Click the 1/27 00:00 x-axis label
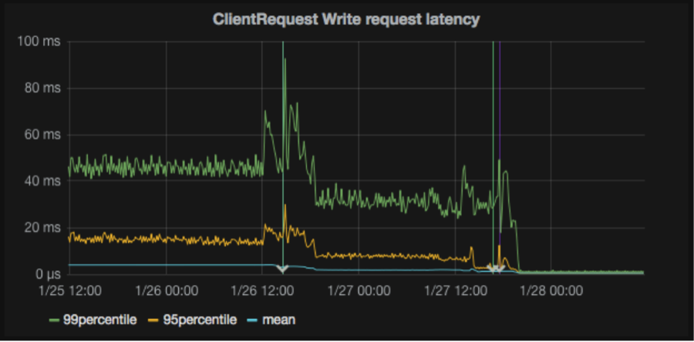This screenshot has width=694, height=342. tap(359, 290)
